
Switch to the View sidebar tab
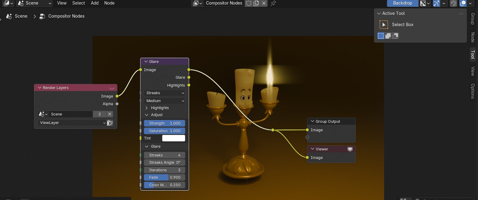pyautogui.click(x=473, y=71)
